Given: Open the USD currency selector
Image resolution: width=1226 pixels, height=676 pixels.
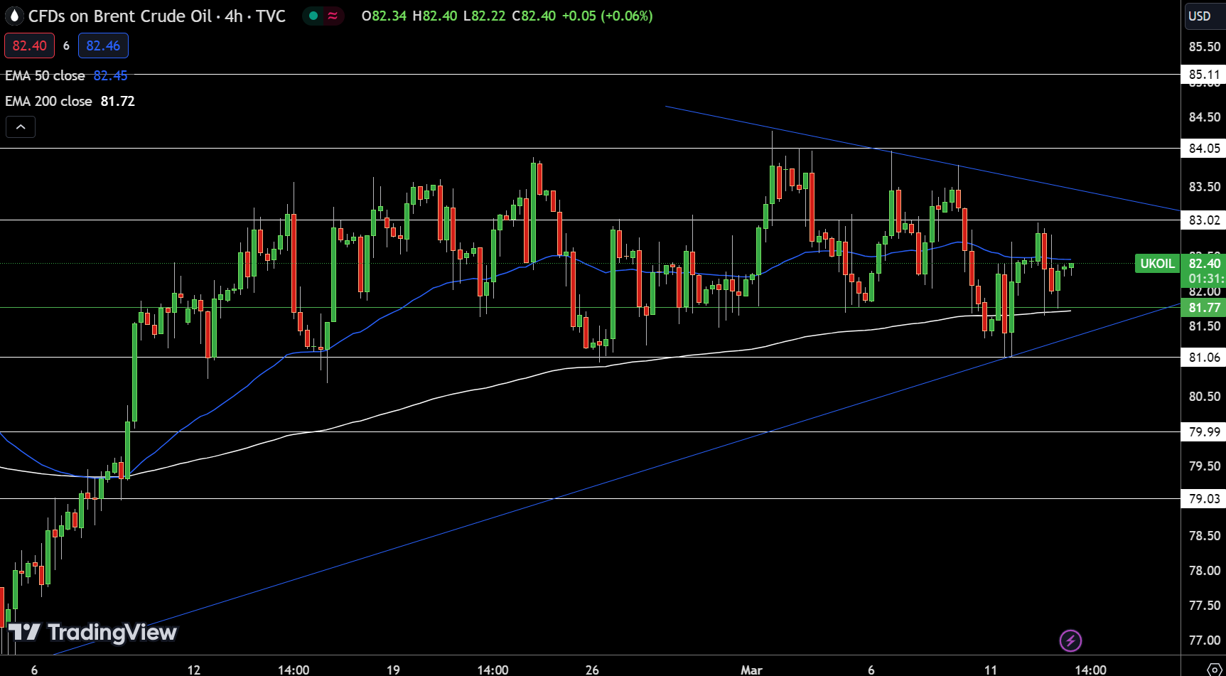Looking at the screenshot, I should click(x=1204, y=16).
